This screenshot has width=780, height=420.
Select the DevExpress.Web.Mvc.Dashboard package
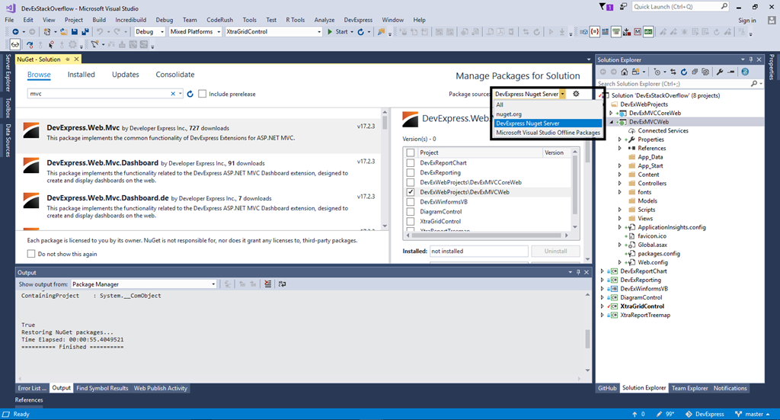click(x=199, y=172)
